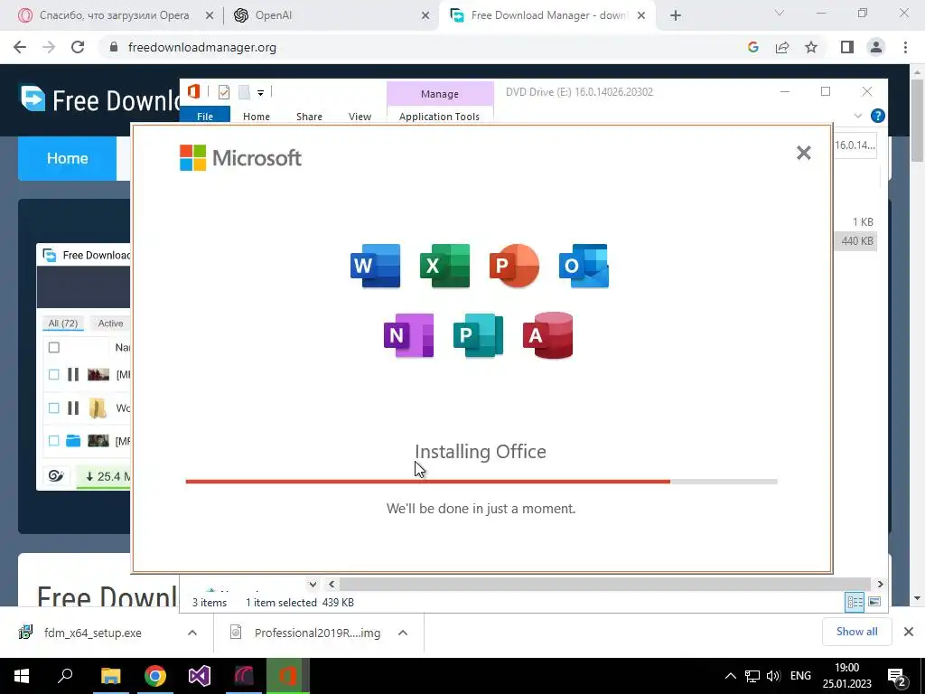Close the OpenAI browser tab

(x=425, y=16)
